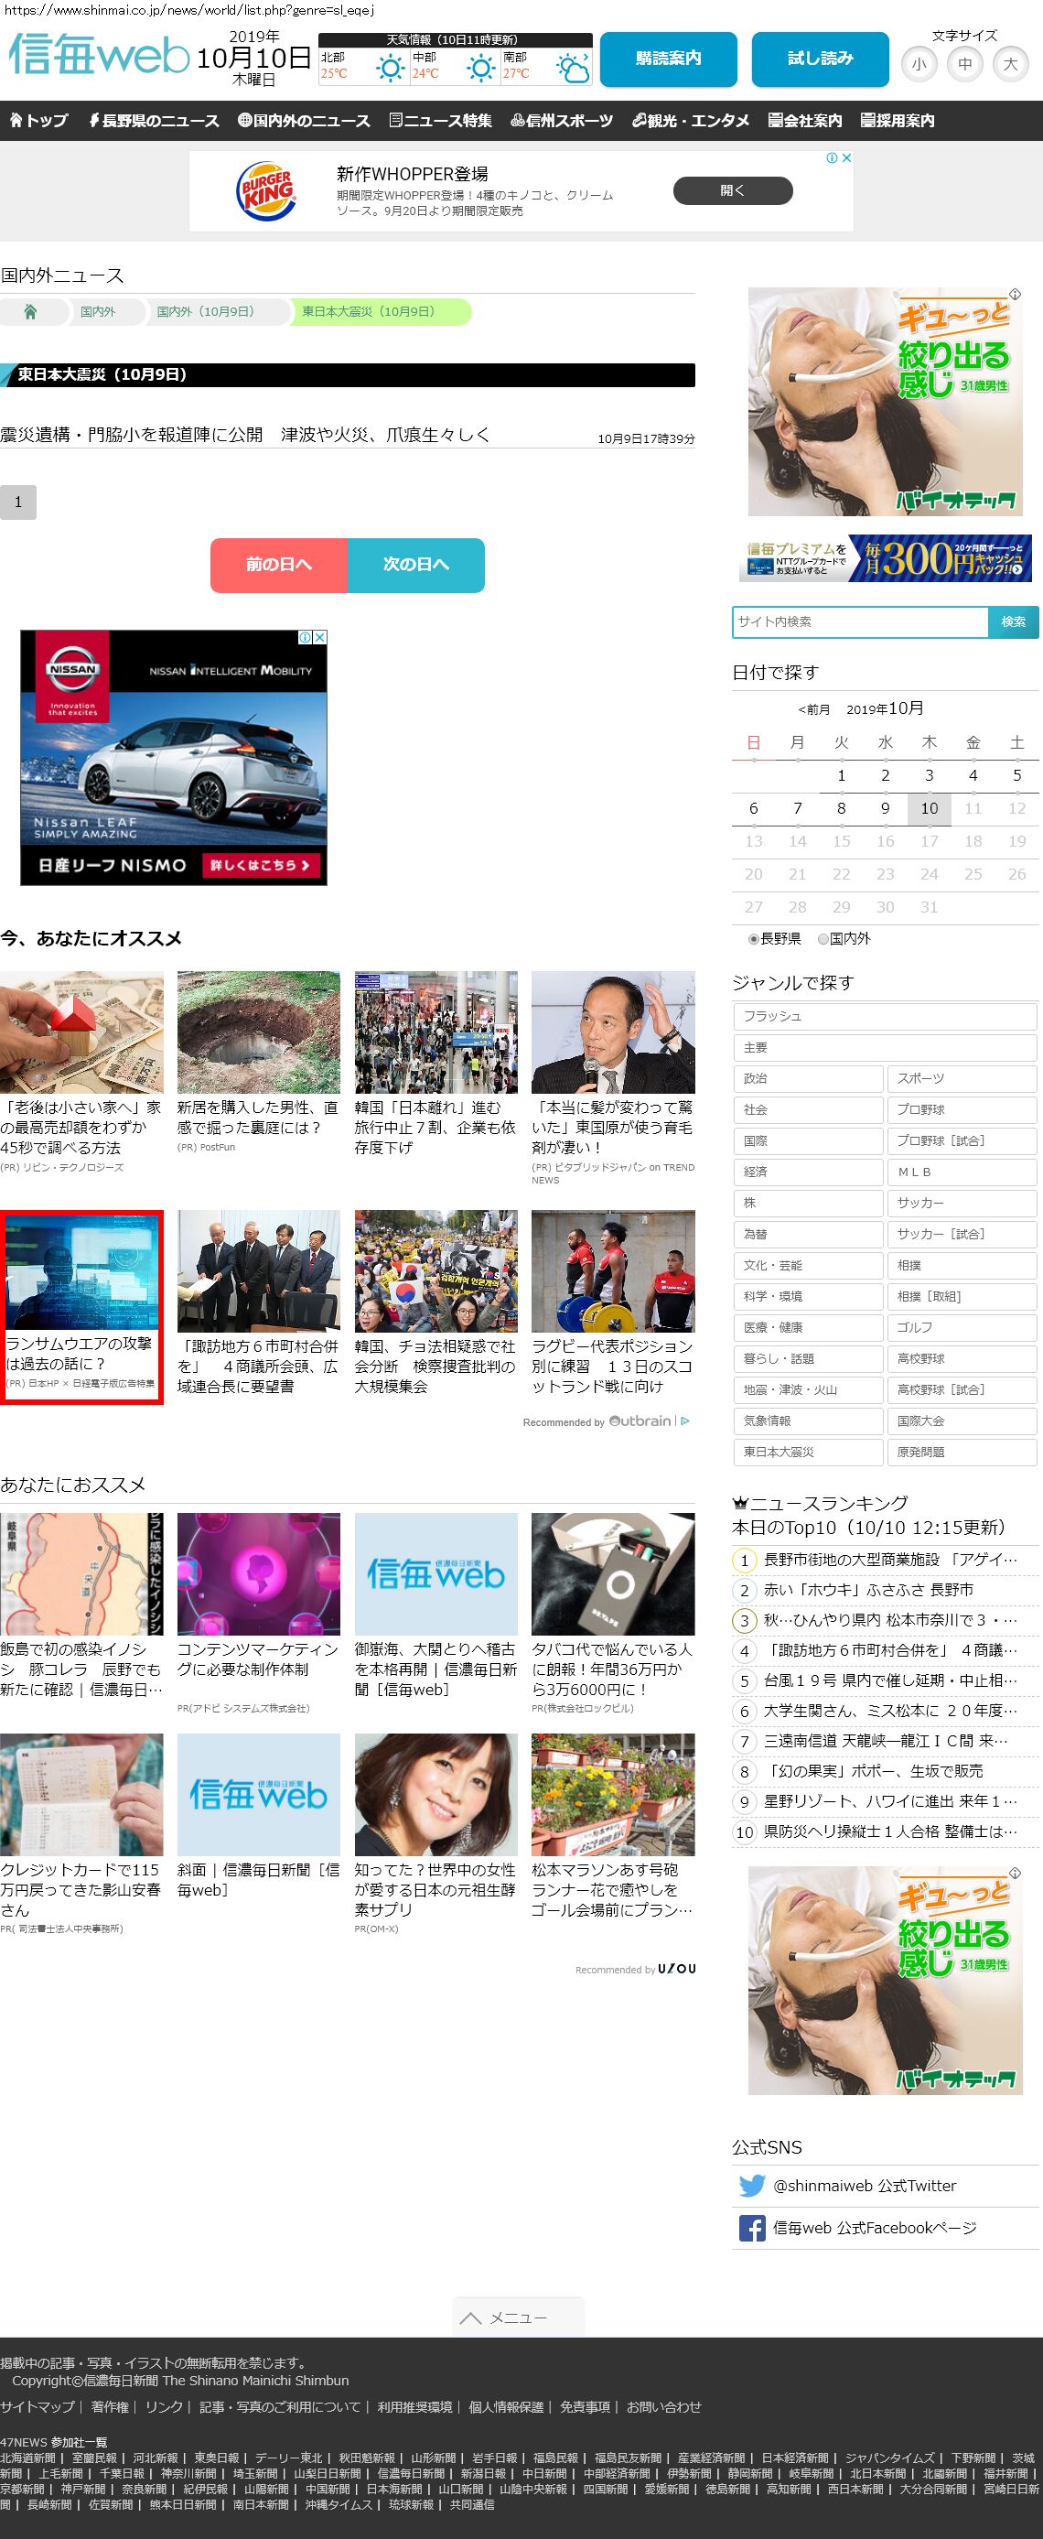Click the site search input field
This screenshot has width=1043, height=2539.
[x=860, y=622]
